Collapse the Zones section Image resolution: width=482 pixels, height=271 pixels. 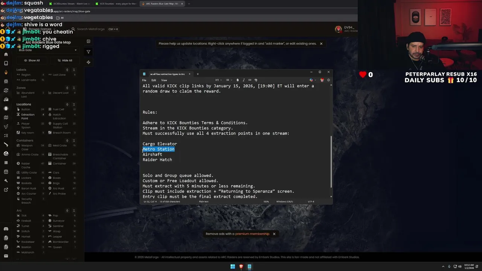[74, 88]
